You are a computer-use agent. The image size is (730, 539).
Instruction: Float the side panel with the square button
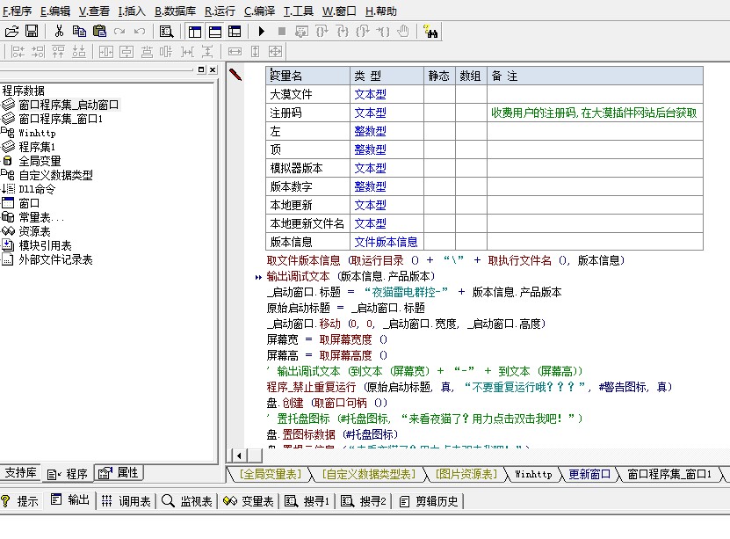coord(201,69)
